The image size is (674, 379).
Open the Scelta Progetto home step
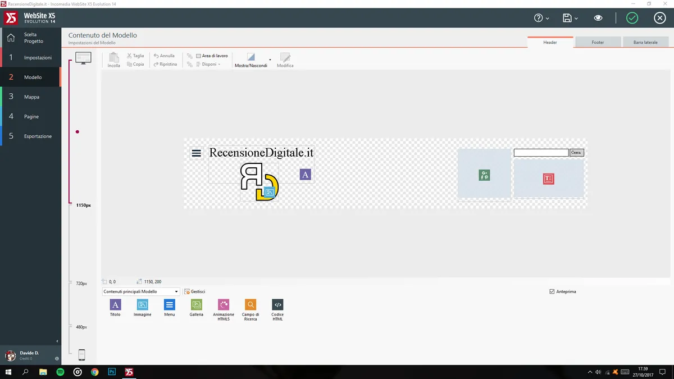(31, 38)
